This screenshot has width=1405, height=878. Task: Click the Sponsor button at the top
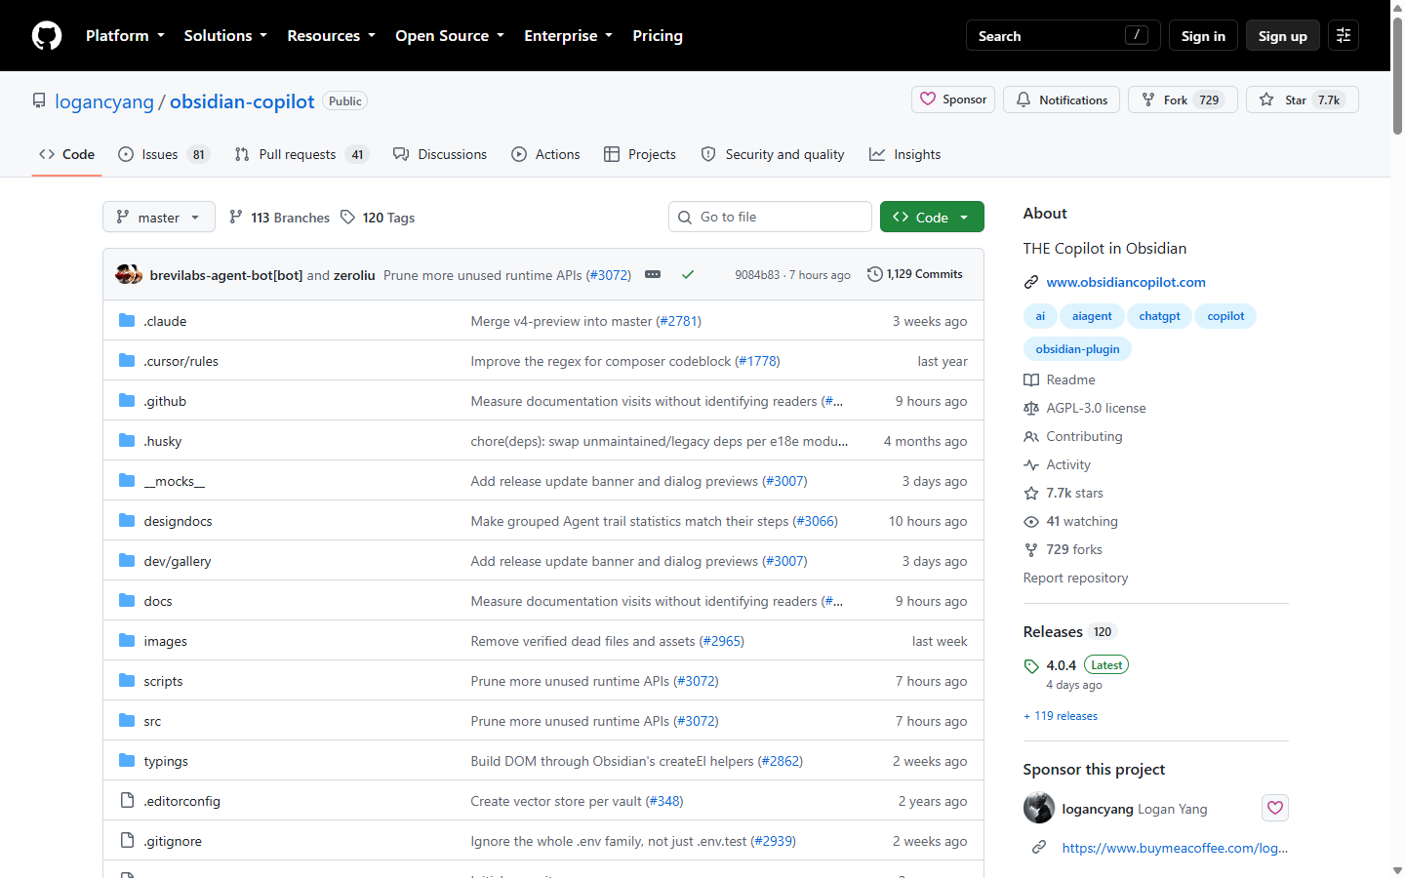(x=953, y=100)
